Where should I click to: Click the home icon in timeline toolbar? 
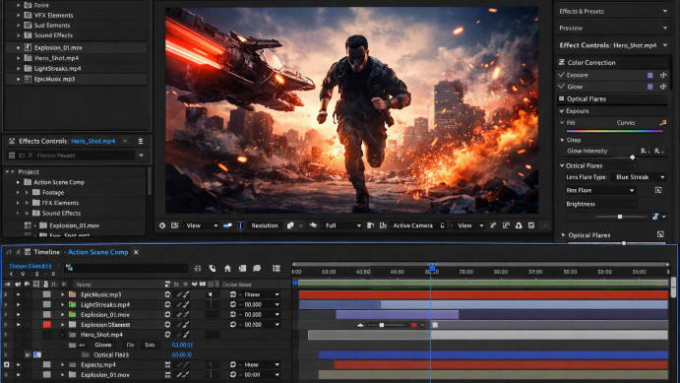point(227,269)
